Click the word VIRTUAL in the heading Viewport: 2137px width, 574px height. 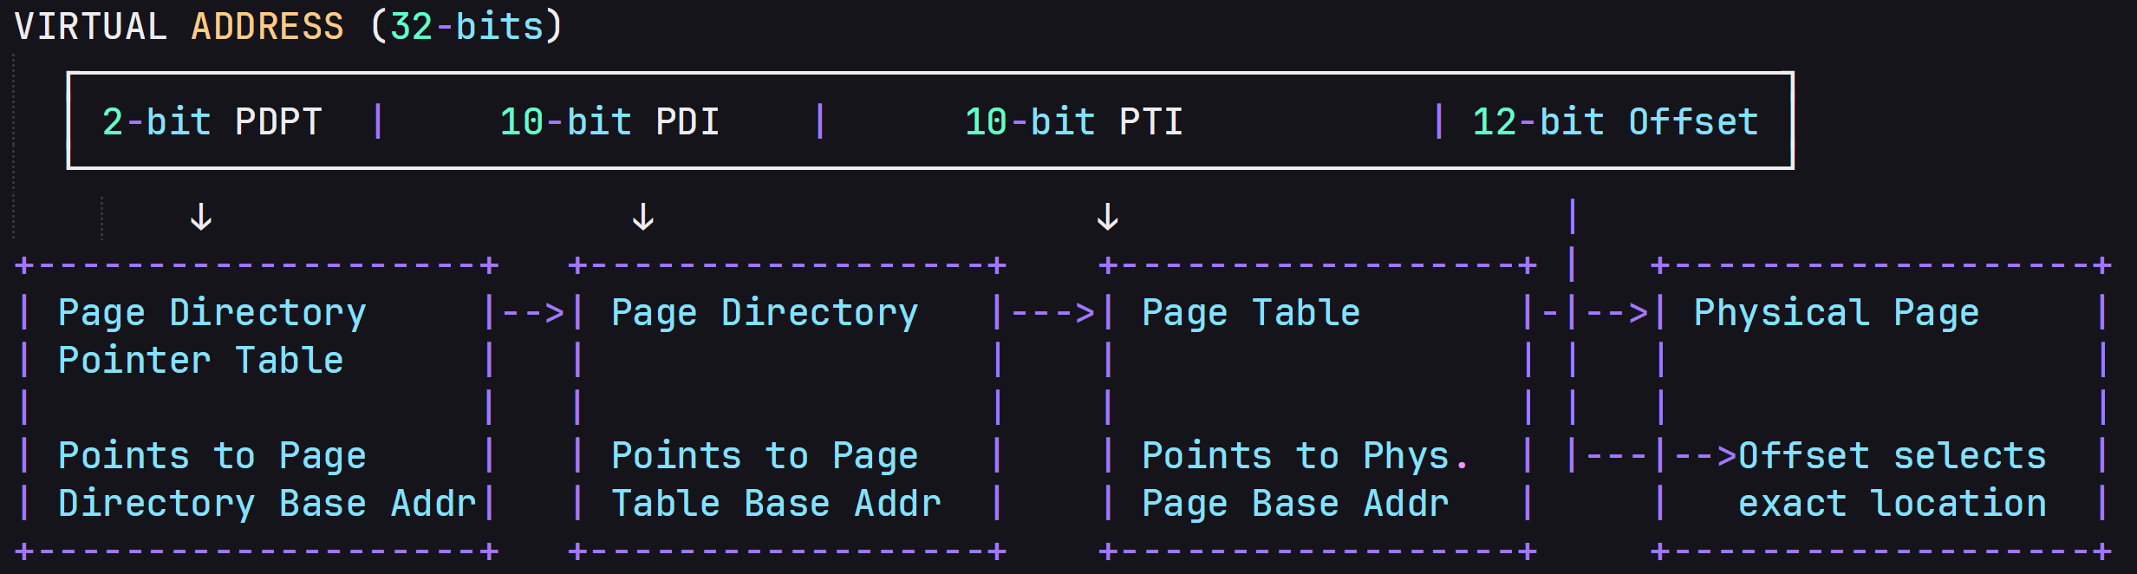point(91,27)
